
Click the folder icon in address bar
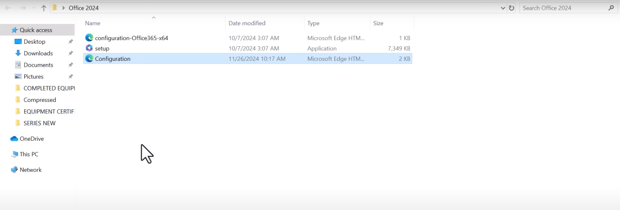54,7
